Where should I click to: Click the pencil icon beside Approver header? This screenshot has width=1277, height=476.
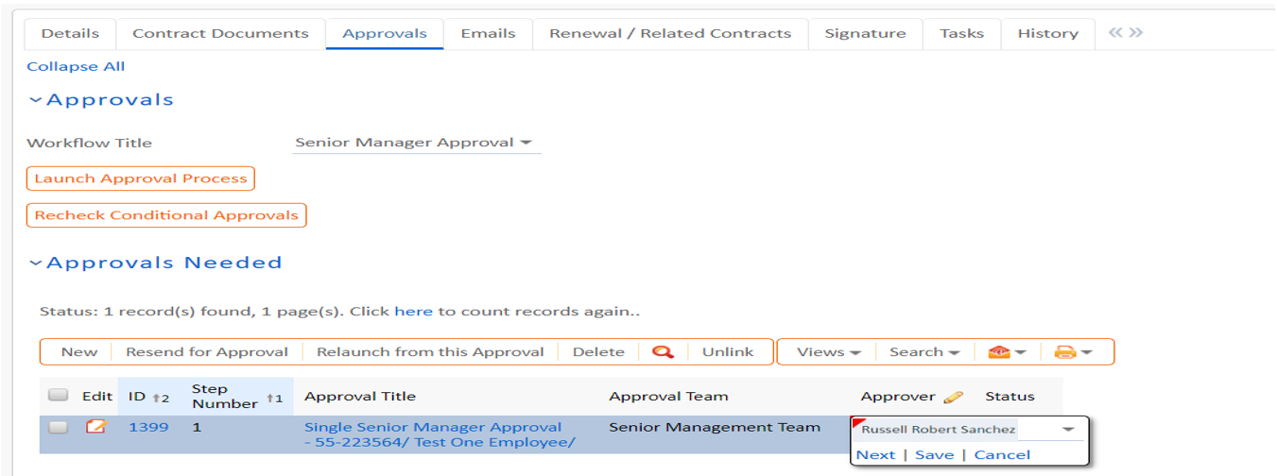click(953, 397)
